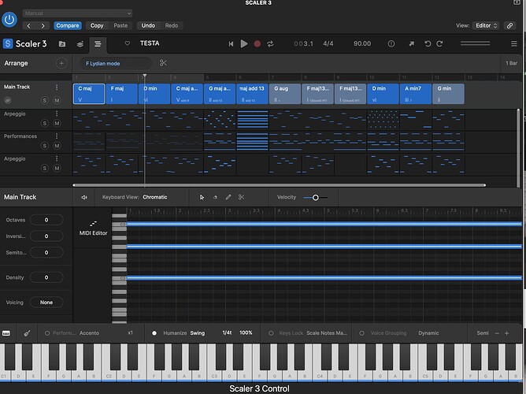Click the arrange horizontal scrollbar
The image size is (526, 394).
pyautogui.click(x=279, y=185)
